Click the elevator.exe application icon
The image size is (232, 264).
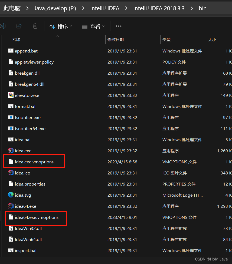click(x=11, y=95)
